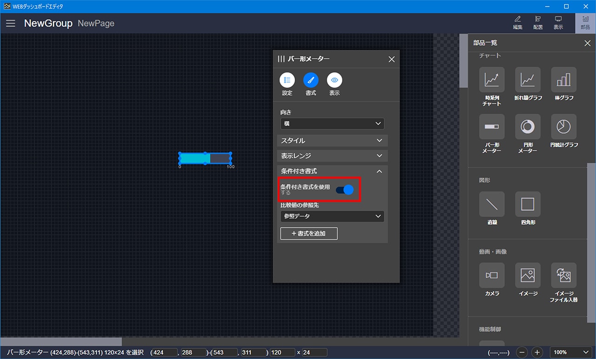This screenshot has width=596, height=359.
Task: Select the 直線 shape icon
Action: (492, 204)
